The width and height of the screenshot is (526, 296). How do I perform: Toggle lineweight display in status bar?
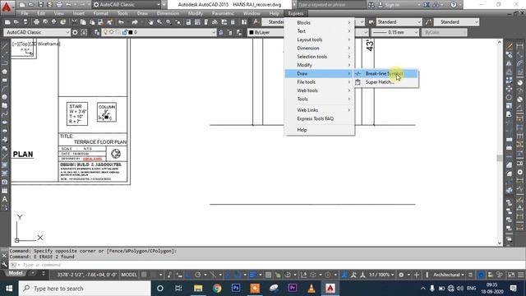253,275
